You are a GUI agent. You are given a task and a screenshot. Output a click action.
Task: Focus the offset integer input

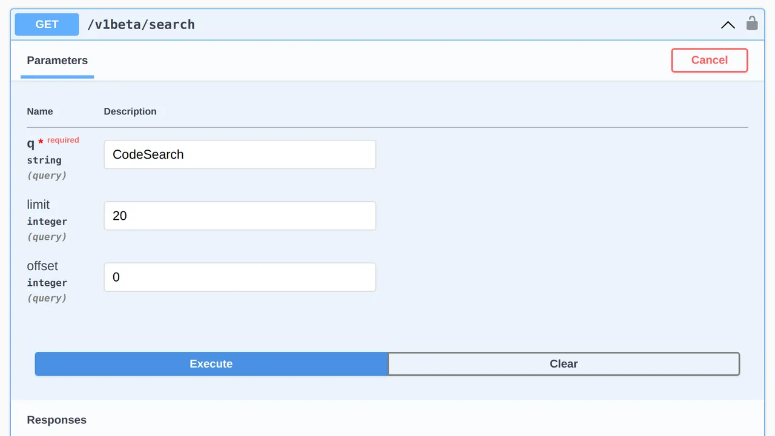(x=240, y=277)
